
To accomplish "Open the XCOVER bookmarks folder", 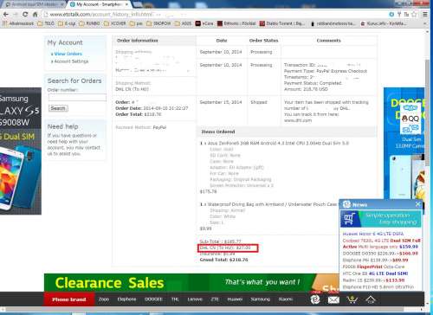I will 115,23.
